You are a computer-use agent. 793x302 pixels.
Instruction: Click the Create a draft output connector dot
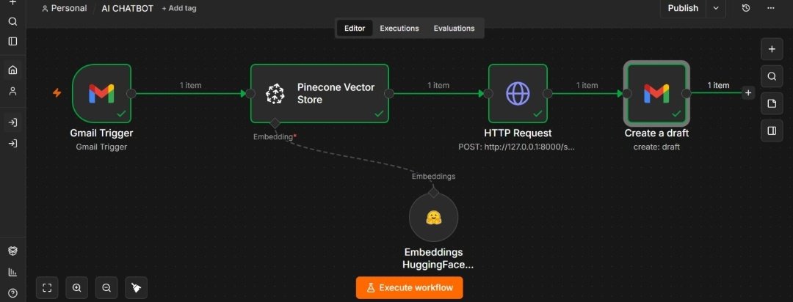click(687, 93)
